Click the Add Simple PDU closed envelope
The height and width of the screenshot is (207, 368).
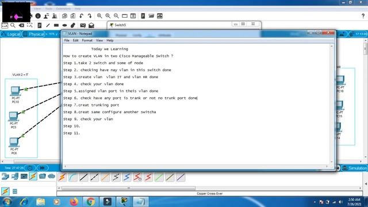(83, 25)
